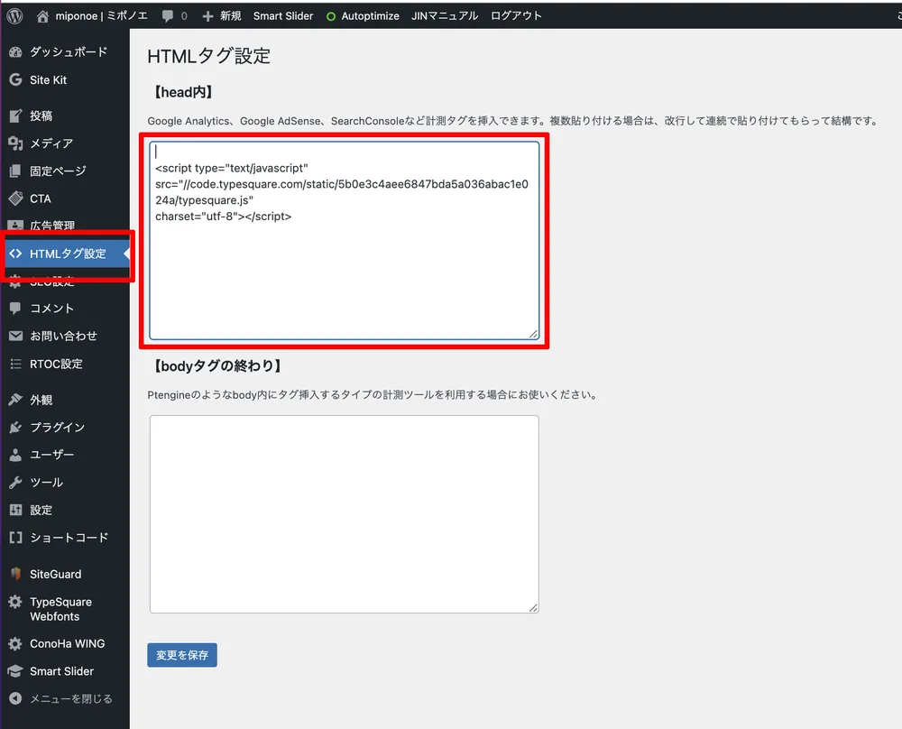Click the Site Kit Google G icon
The height and width of the screenshot is (729, 902).
pos(15,80)
